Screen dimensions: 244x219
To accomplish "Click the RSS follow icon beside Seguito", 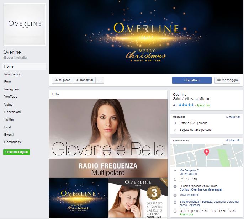I will coord(175,130).
